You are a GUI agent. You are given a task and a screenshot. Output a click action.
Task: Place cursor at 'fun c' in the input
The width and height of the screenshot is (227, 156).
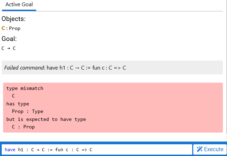pos(61,149)
